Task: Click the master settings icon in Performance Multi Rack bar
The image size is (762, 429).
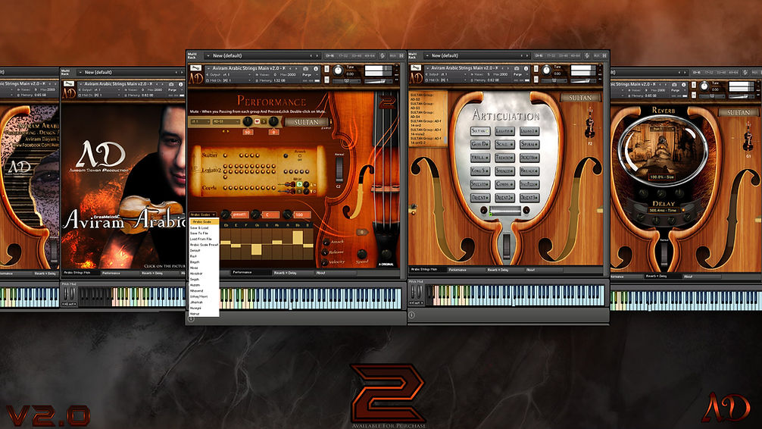Action: pyautogui.click(x=383, y=55)
